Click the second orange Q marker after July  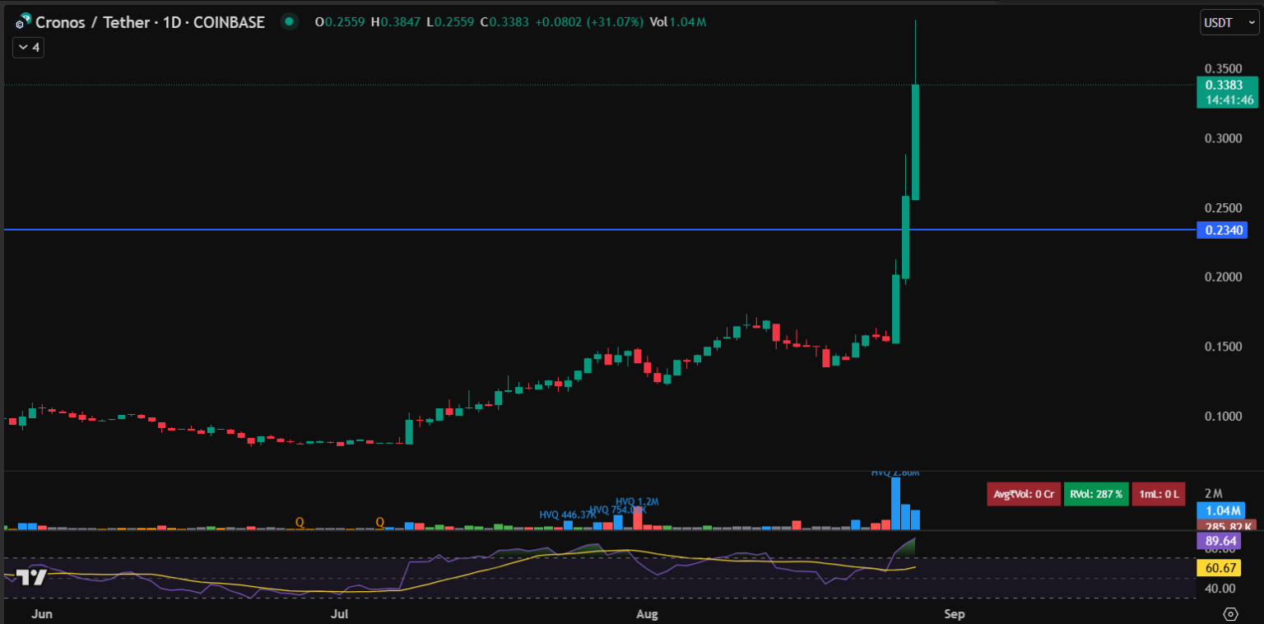(380, 522)
